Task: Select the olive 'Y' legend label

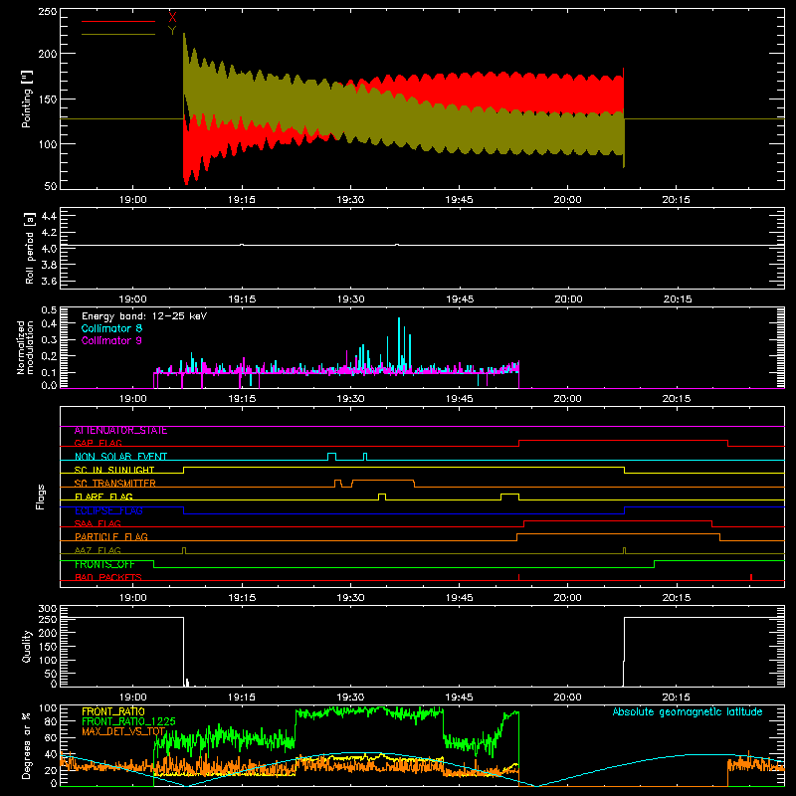Action: 172,31
